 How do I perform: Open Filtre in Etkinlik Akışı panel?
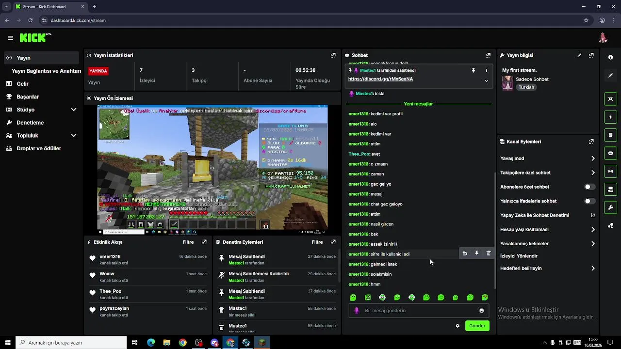(188, 242)
